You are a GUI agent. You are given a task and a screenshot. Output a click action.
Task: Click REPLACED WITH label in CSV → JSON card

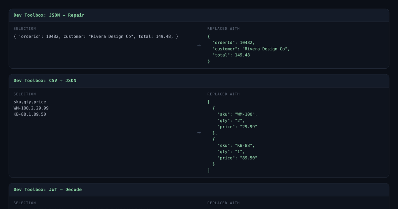click(224, 94)
